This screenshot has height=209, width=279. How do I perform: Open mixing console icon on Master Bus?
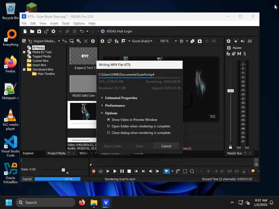pos(250,41)
